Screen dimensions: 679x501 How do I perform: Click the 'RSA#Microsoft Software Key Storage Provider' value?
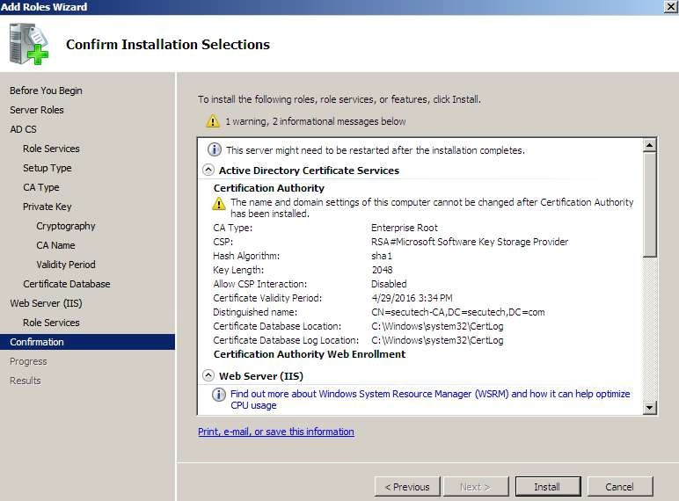470,242
